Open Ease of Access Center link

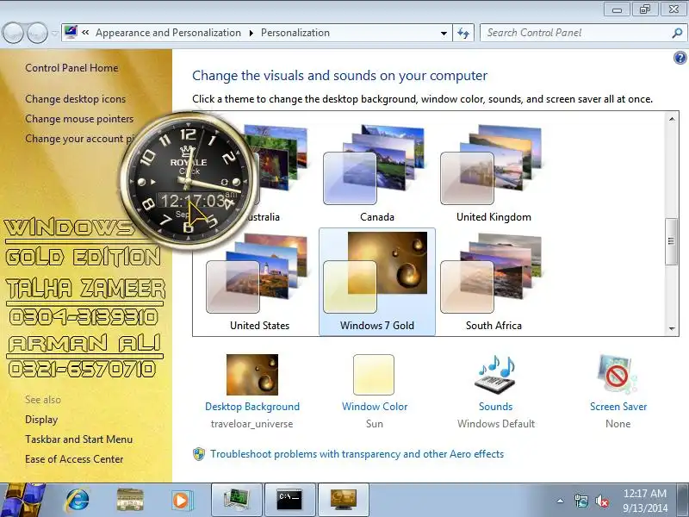click(74, 459)
